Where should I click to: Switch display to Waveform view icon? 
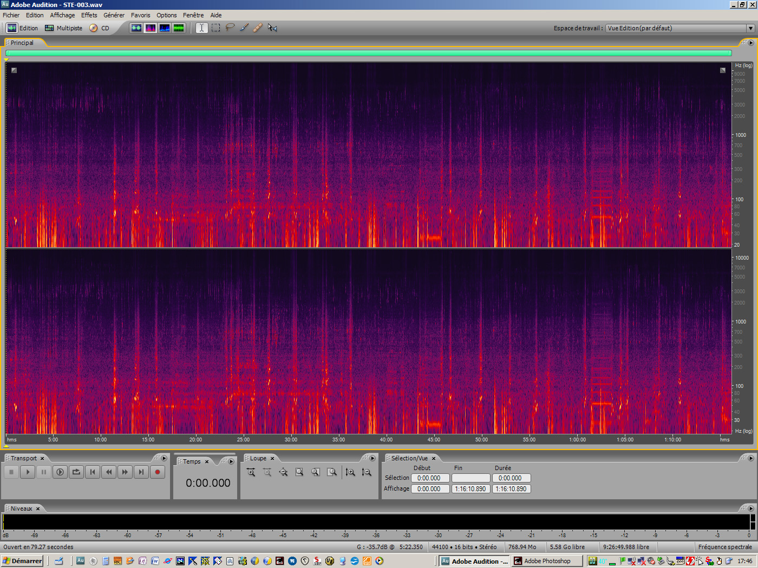[136, 28]
